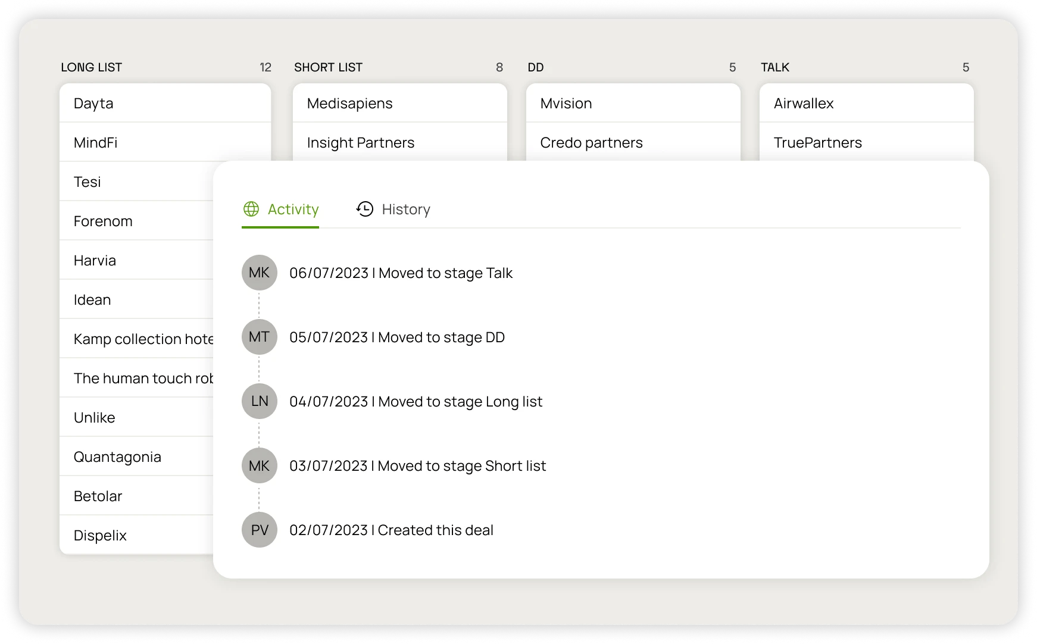Click the TruePartners deal card
The image size is (1037, 644).
(866, 142)
